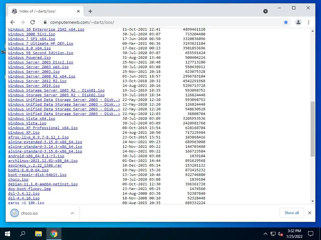The image size is (321, 240).
Task: Click the muted volume tray icon
Action: pyautogui.click(x=281, y=234)
